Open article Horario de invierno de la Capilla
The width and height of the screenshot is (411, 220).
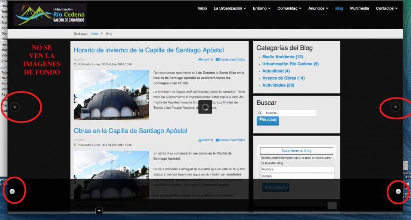(149, 50)
